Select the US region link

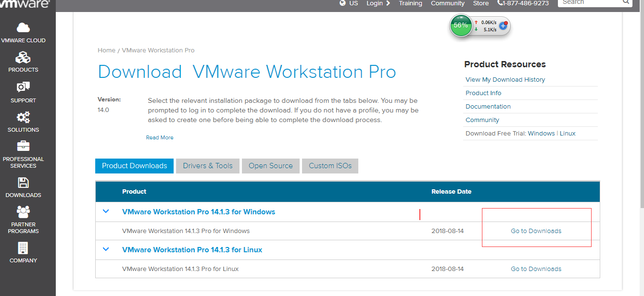(x=354, y=3)
